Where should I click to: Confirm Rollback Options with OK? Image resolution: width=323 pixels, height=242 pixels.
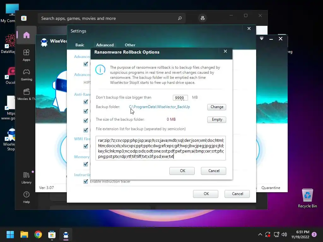[182, 171]
